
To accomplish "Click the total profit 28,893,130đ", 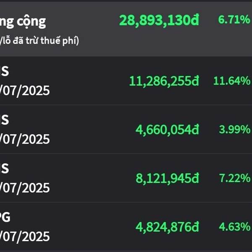I will (x=159, y=21).
